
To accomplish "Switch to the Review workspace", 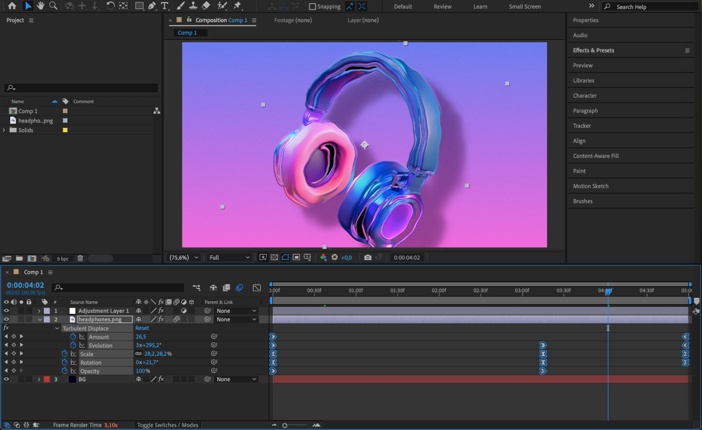I will (x=442, y=6).
